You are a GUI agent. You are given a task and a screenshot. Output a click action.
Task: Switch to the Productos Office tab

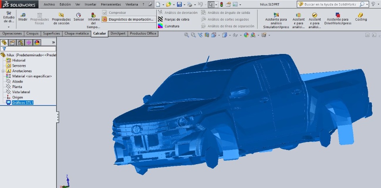click(x=143, y=34)
